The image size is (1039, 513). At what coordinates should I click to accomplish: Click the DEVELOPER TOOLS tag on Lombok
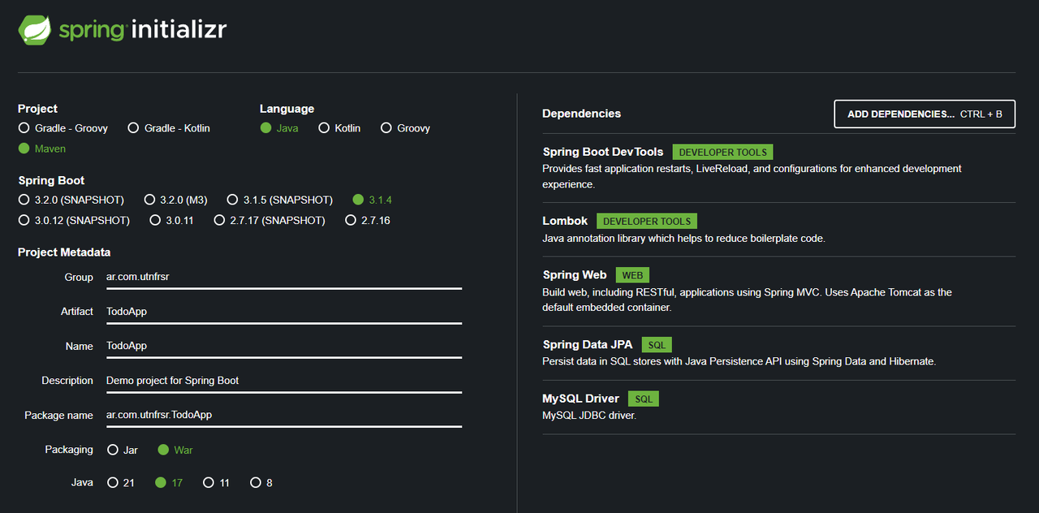647,221
